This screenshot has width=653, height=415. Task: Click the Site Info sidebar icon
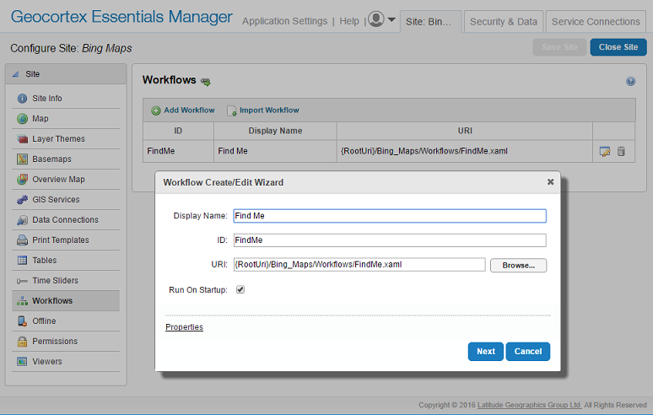tap(22, 99)
